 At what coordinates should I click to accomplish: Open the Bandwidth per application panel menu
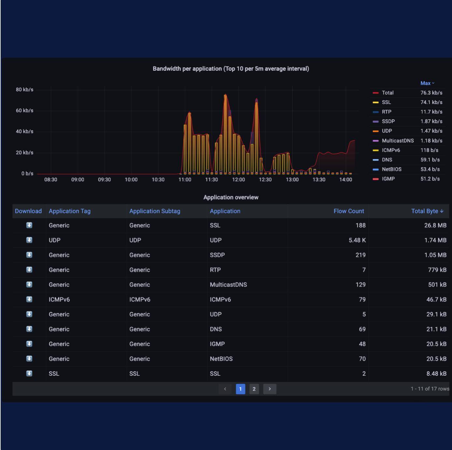[231, 69]
